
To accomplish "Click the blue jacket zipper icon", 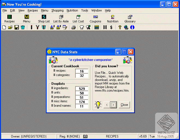I will (44, 27).
